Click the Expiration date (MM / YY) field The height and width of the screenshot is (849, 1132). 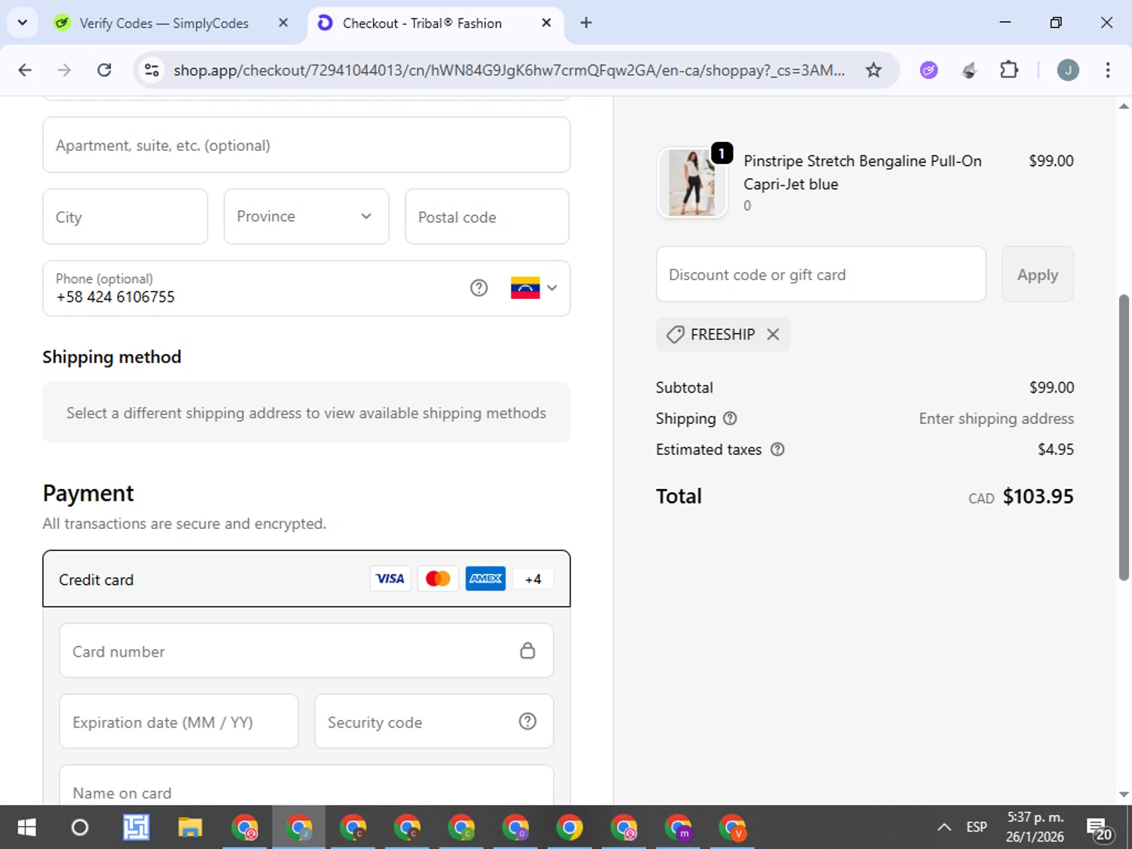pyautogui.click(x=179, y=721)
